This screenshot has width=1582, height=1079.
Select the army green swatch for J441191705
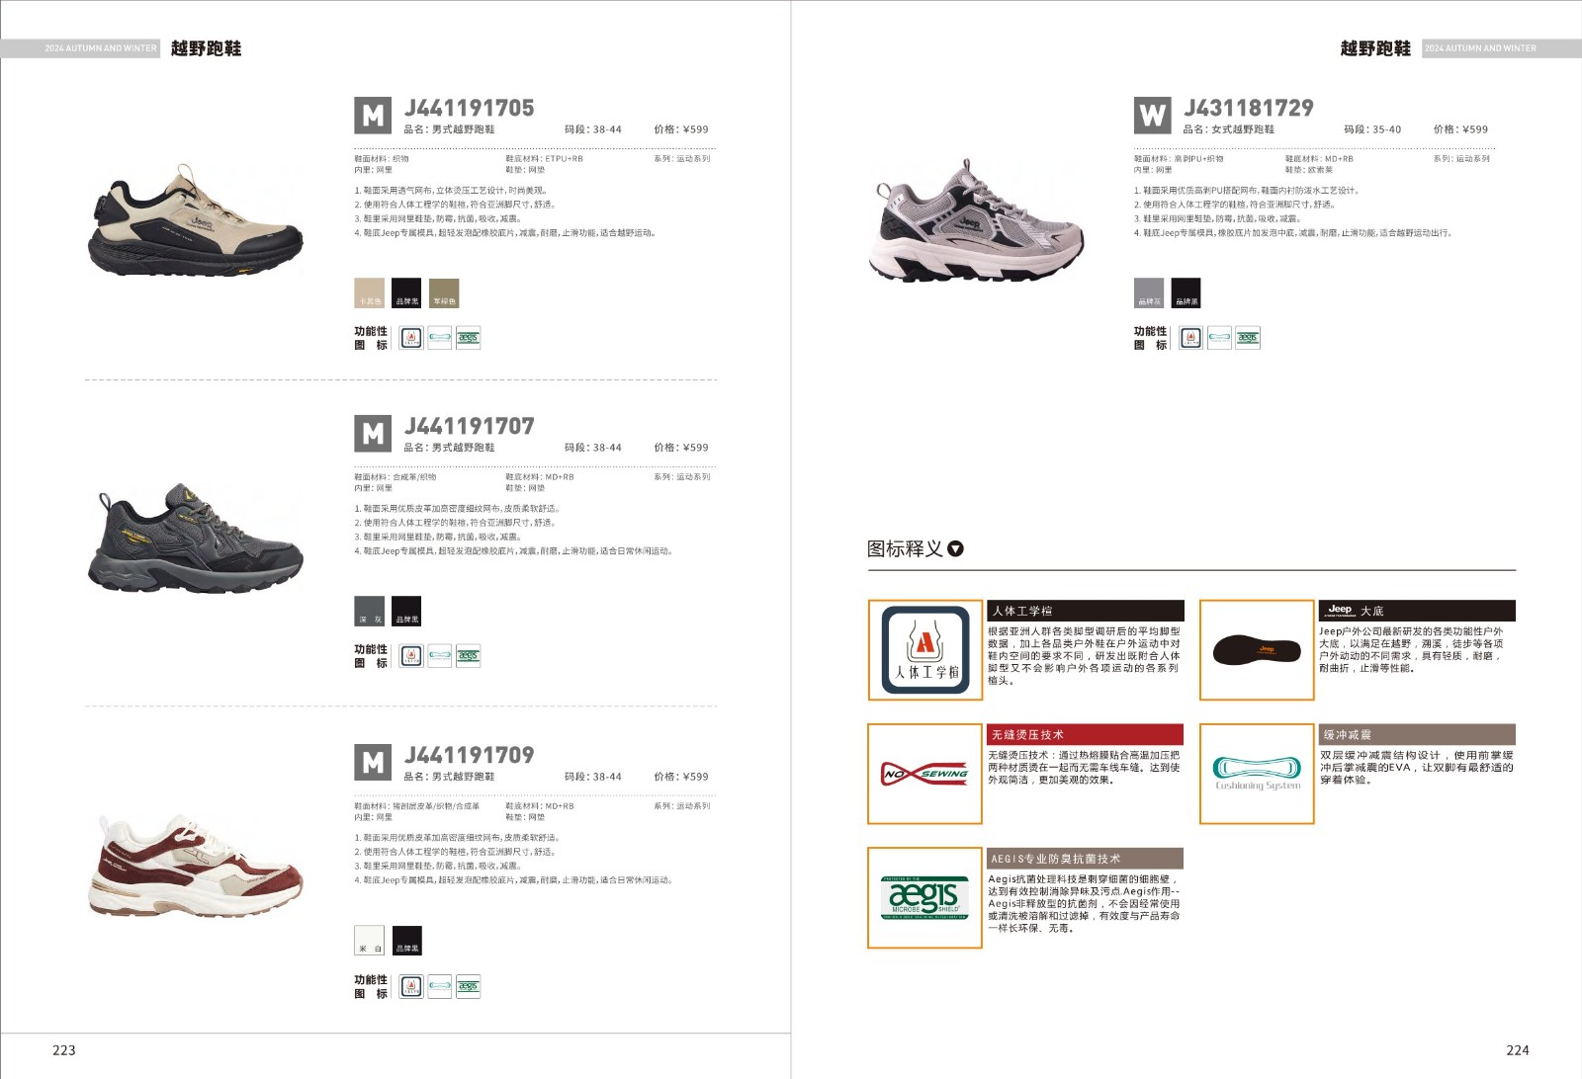point(445,293)
